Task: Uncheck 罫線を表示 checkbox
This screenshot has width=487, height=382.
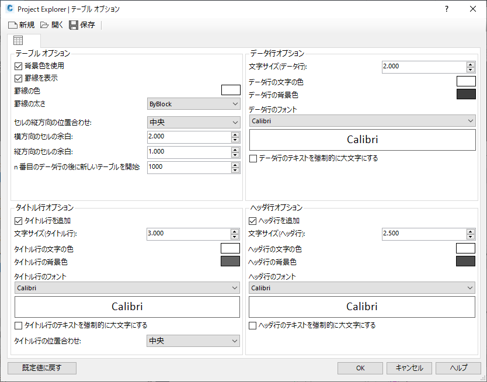Action: click(18, 78)
